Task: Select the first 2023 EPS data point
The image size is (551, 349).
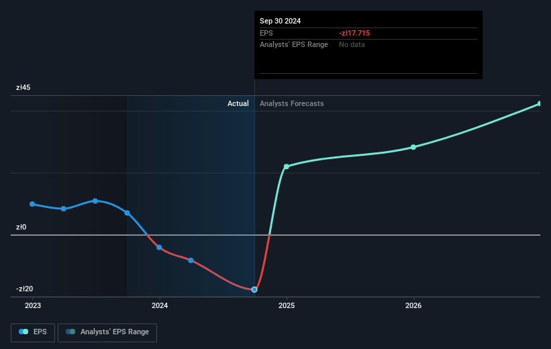Action: tap(32, 204)
